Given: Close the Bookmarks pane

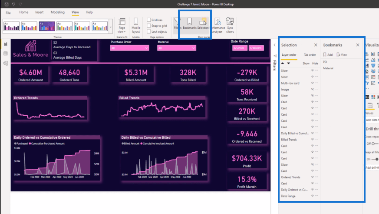Looking at the screenshot, I should click(x=358, y=45).
